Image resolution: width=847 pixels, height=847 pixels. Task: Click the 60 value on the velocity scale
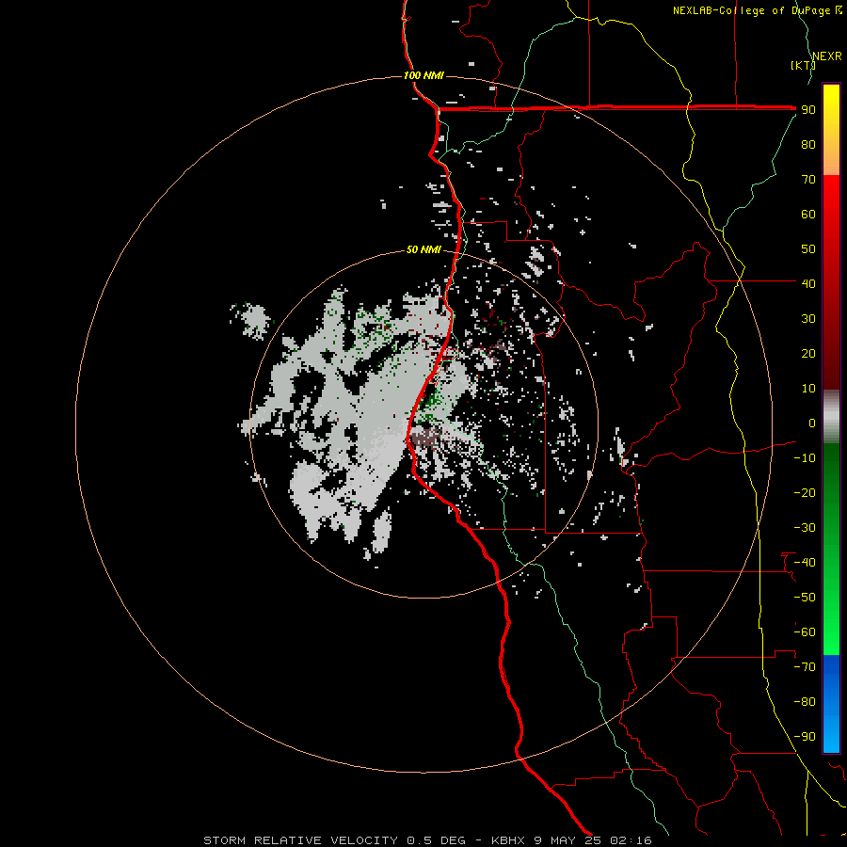coord(808,215)
